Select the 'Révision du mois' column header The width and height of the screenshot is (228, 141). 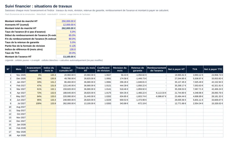coord(120,69)
